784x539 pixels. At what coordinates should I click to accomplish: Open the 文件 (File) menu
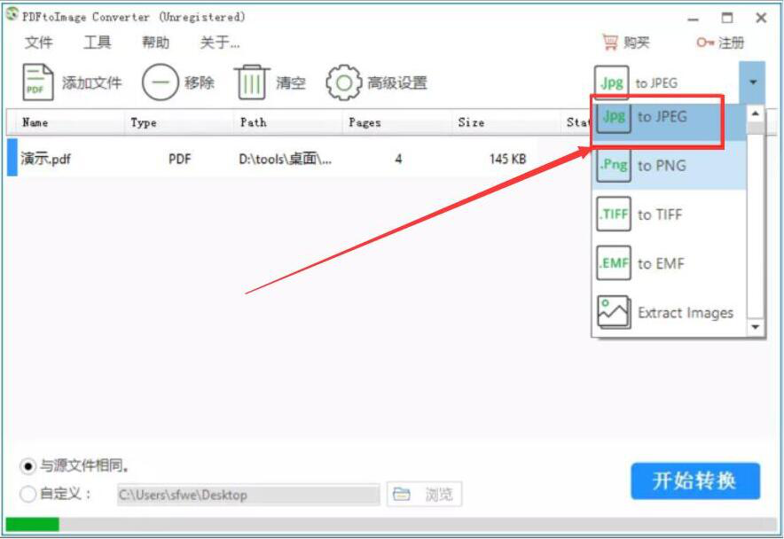(x=38, y=43)
